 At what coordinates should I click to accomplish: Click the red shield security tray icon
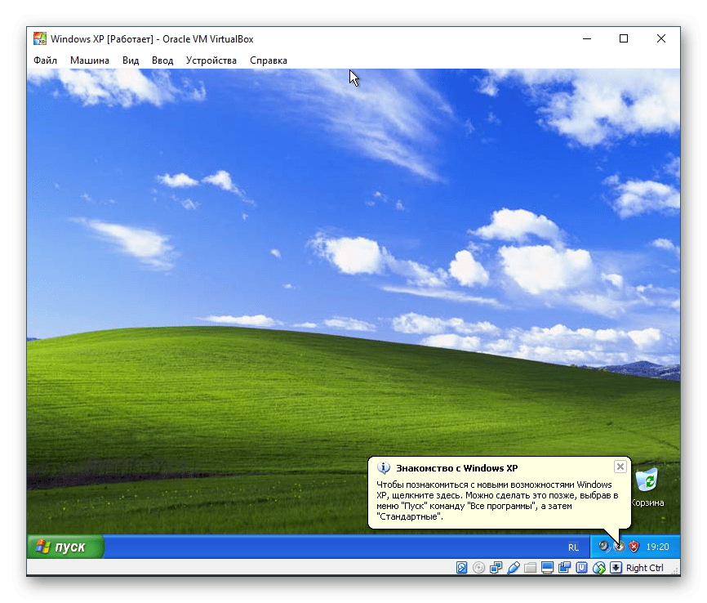(x=634, y=547)
